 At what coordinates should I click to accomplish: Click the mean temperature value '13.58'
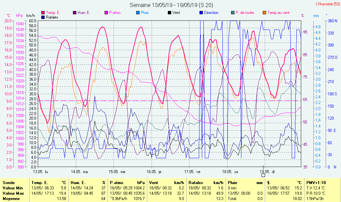click(62, 199)
